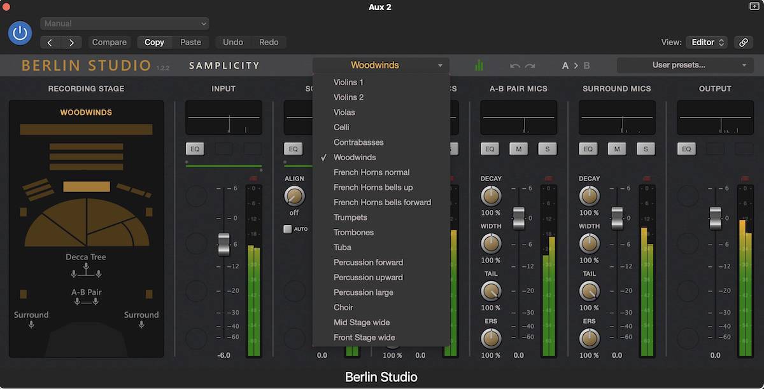Screen dimensions: 764x389
Task: Click the A-B Pair Decay knob
Action: [491, 196]
